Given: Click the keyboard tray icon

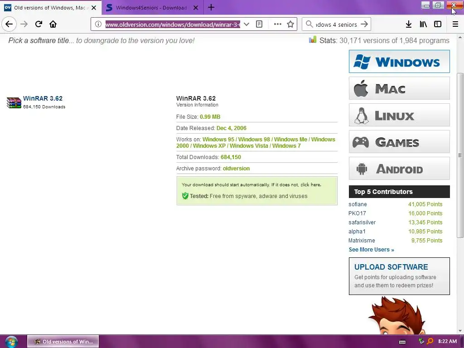Looking at the screenshot, I should click(402, 342).
